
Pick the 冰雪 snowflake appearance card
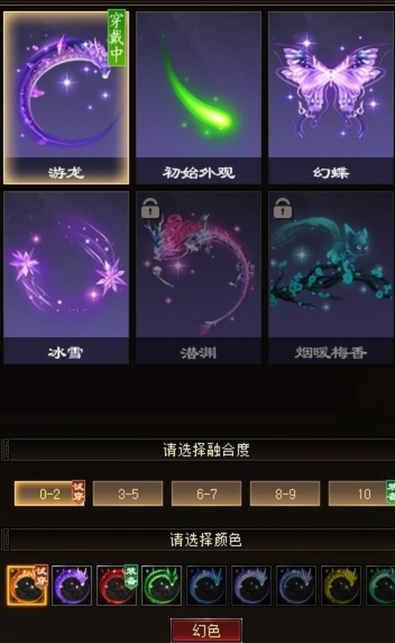66,278
